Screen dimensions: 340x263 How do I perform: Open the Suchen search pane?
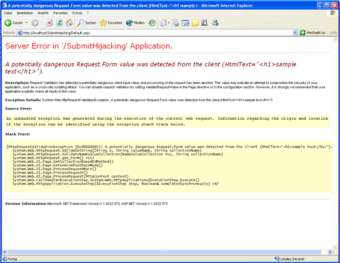point(87,23)
